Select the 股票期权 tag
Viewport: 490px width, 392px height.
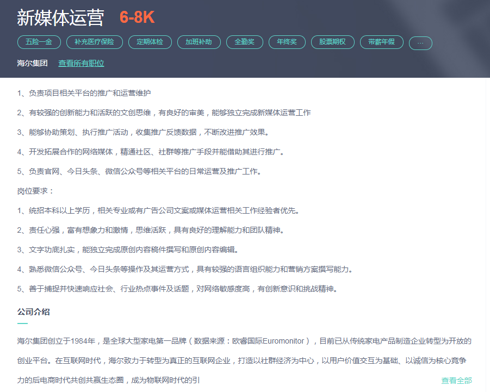pyautogui.click(x=333, y=42)
